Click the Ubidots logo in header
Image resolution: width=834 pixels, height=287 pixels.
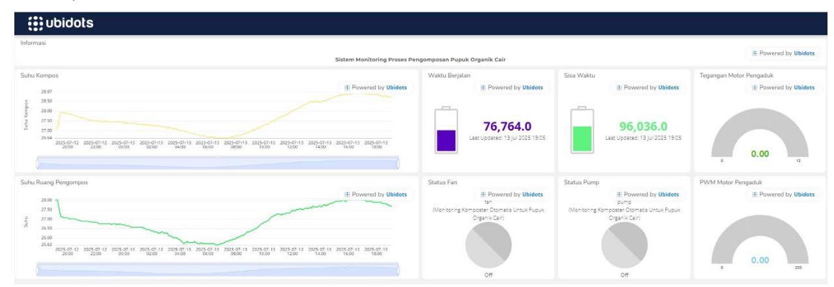(61, 23)
